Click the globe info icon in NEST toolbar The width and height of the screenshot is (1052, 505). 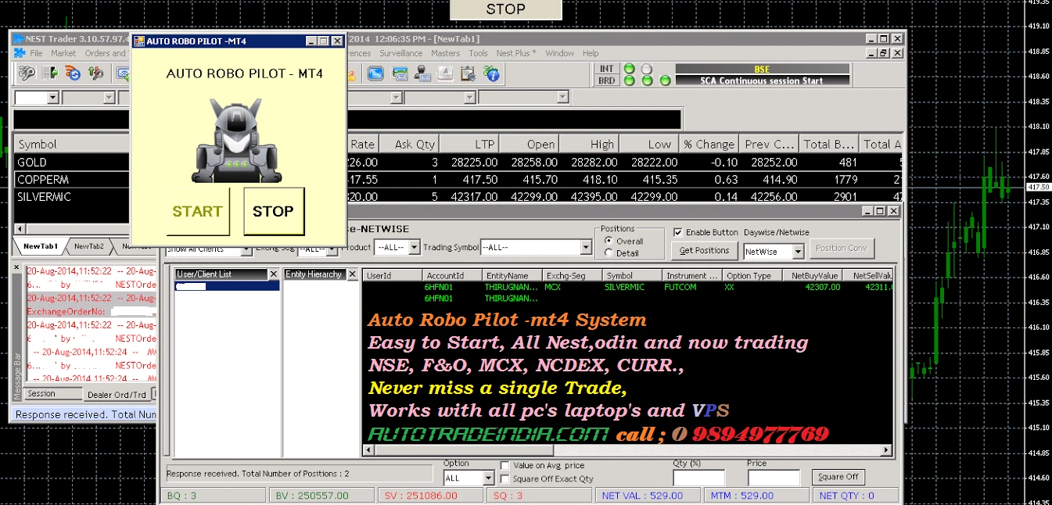[491, 73]
